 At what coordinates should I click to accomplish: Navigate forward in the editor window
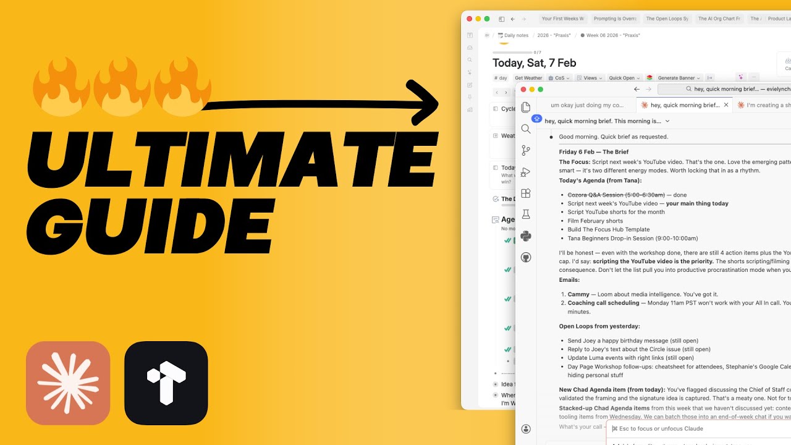pyautogui.click(x=648, y=89)
